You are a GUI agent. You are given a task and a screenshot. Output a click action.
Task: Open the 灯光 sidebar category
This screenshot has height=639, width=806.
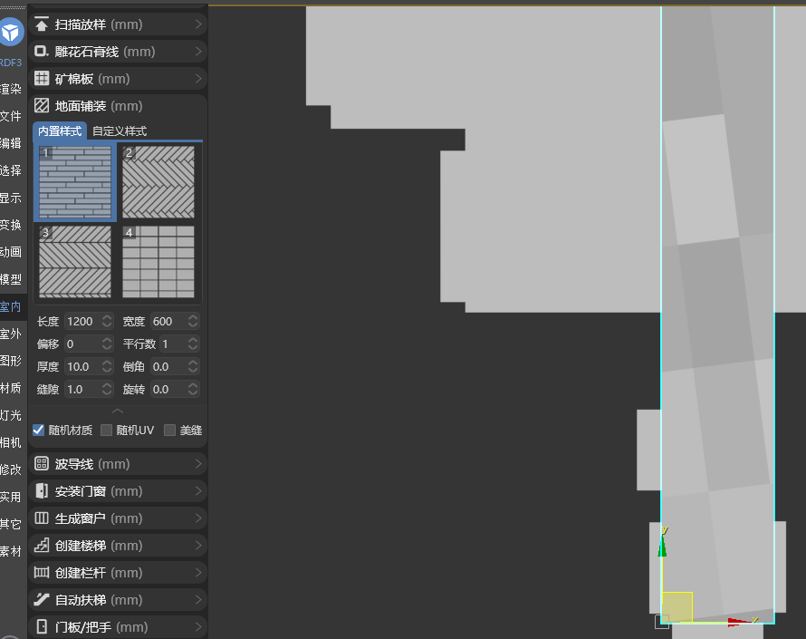(x=11, y=415)
